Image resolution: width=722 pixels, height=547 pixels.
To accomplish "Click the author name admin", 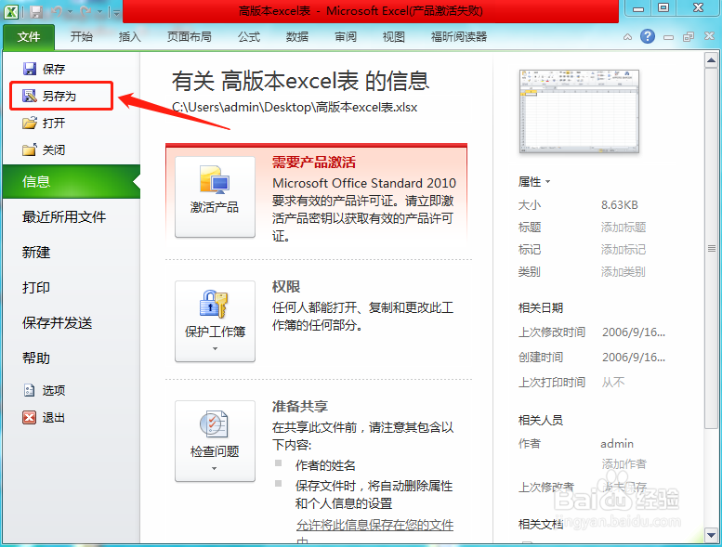I will click(617, 444).
